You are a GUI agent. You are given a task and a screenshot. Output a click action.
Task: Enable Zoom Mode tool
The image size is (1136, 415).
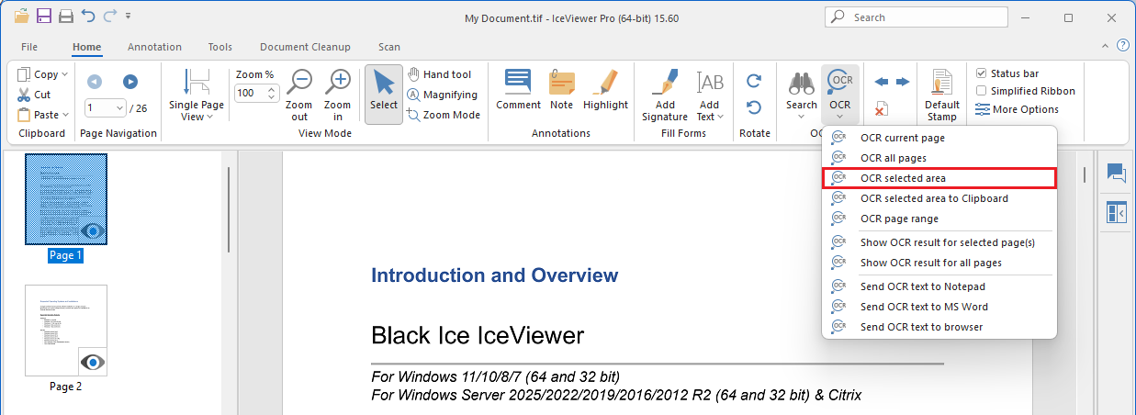coord(444,115)
